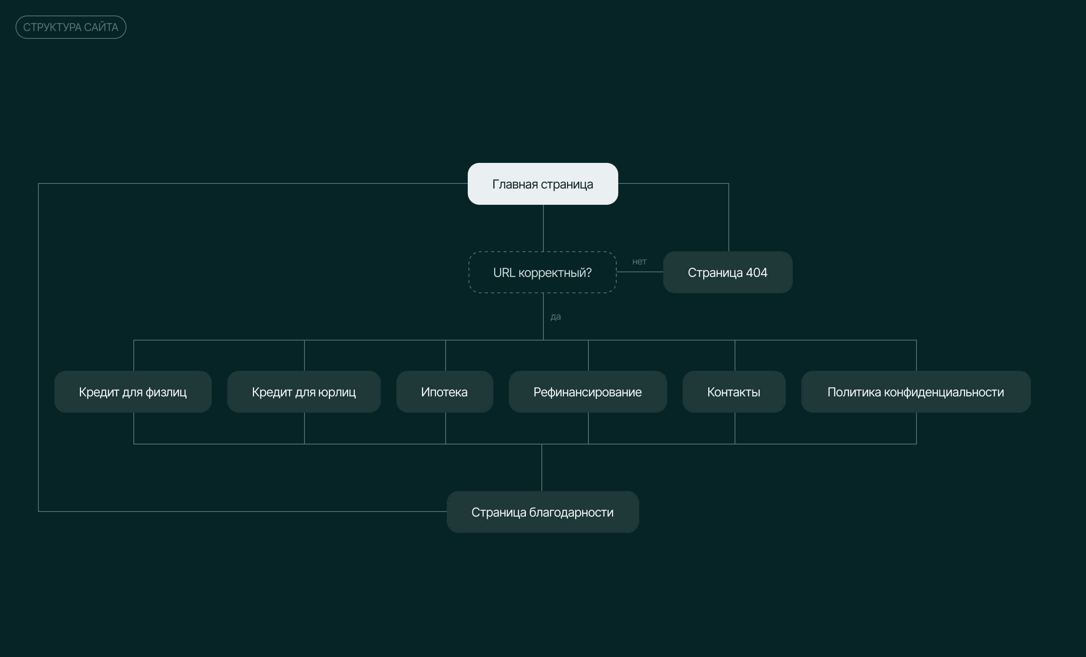Click the 'да' branch label
The height and width of the screenshot is (657, 1086).
(555, 317)
